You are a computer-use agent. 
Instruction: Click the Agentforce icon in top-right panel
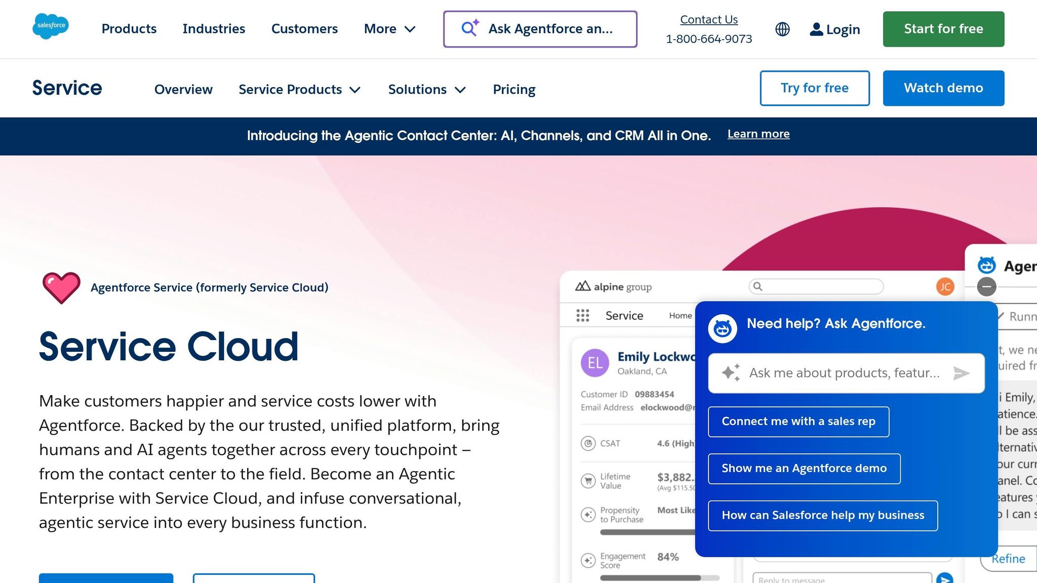[986, 265]
